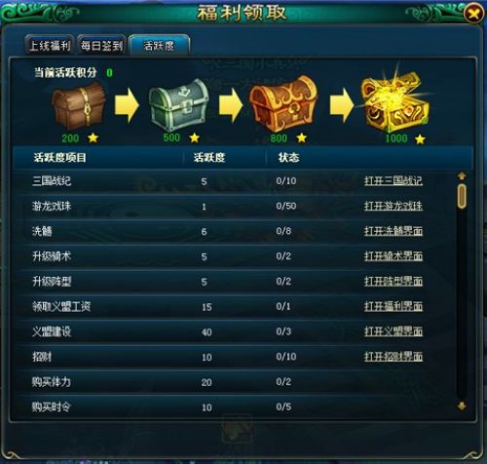Open the orange ornate 800-point chest
This screenshot has height=464, width=487.
tap(282, 103)
